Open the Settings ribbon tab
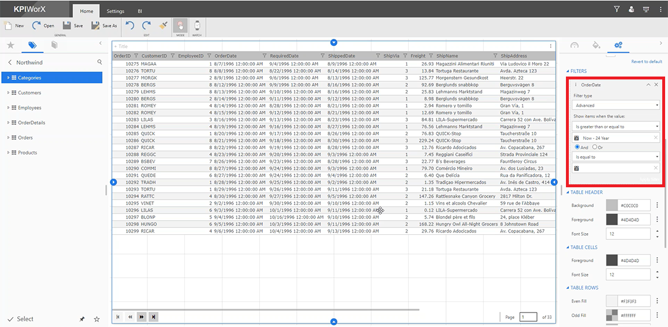668x327 pixels. [115, 12]
